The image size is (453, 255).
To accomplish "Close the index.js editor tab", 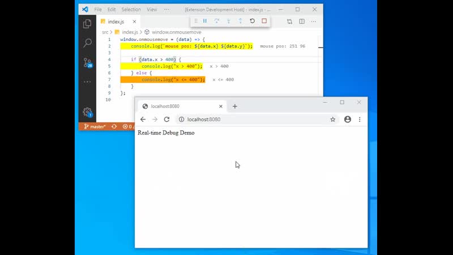I will (x=134, y=22).
